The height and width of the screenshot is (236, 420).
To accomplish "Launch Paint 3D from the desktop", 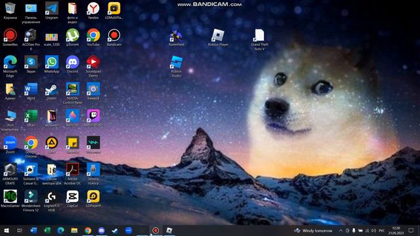I will tap(72, 118).
